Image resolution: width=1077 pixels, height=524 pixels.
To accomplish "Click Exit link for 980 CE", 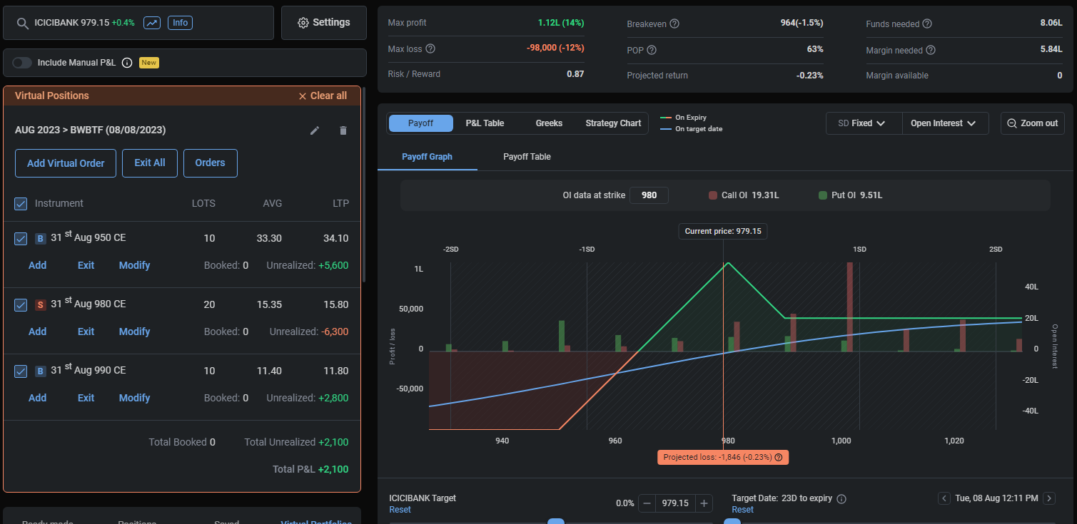I will click(x=86, y=332).
